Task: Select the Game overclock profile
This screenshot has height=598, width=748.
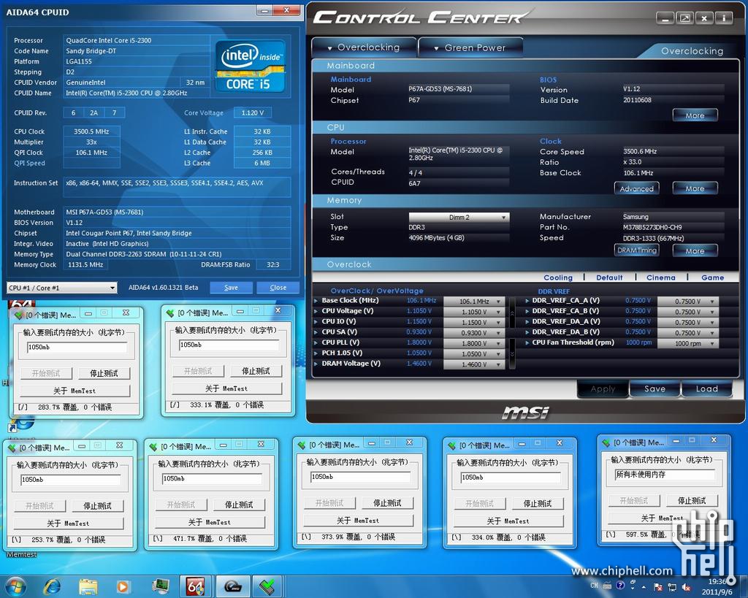Action: 713,277
